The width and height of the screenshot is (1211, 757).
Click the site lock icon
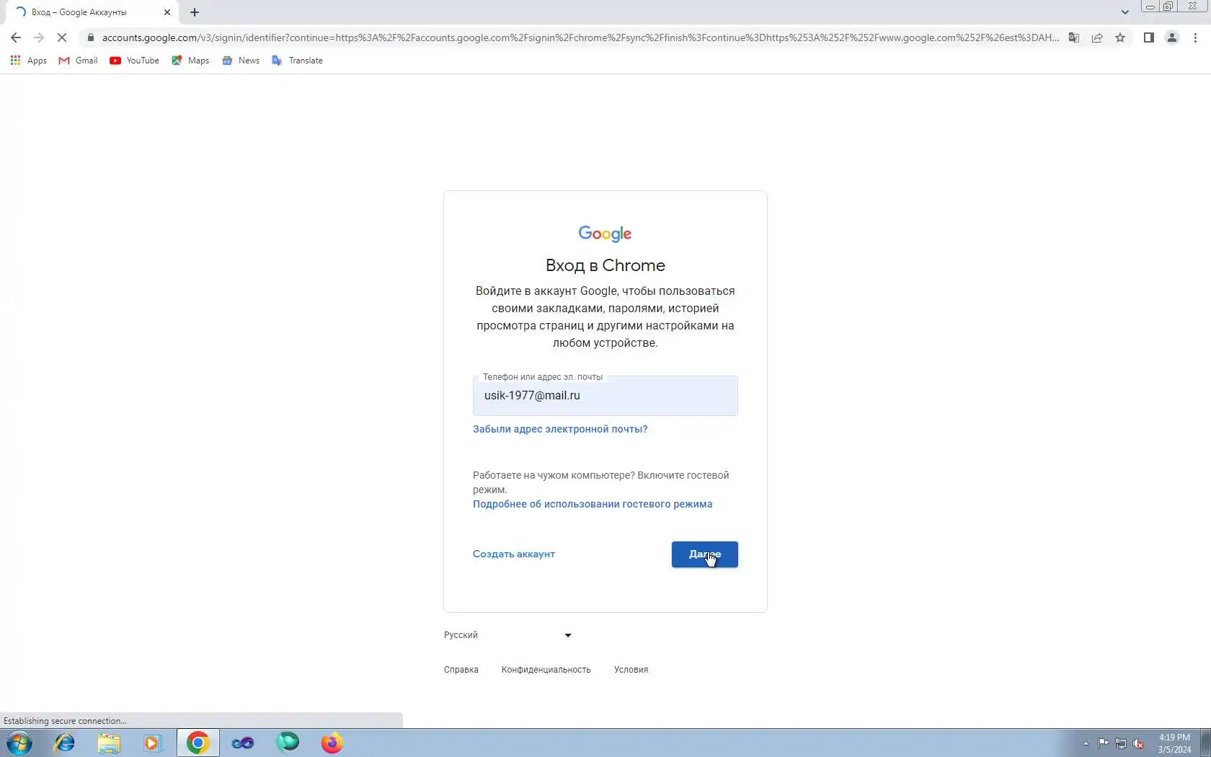click(x=90, y=37)
